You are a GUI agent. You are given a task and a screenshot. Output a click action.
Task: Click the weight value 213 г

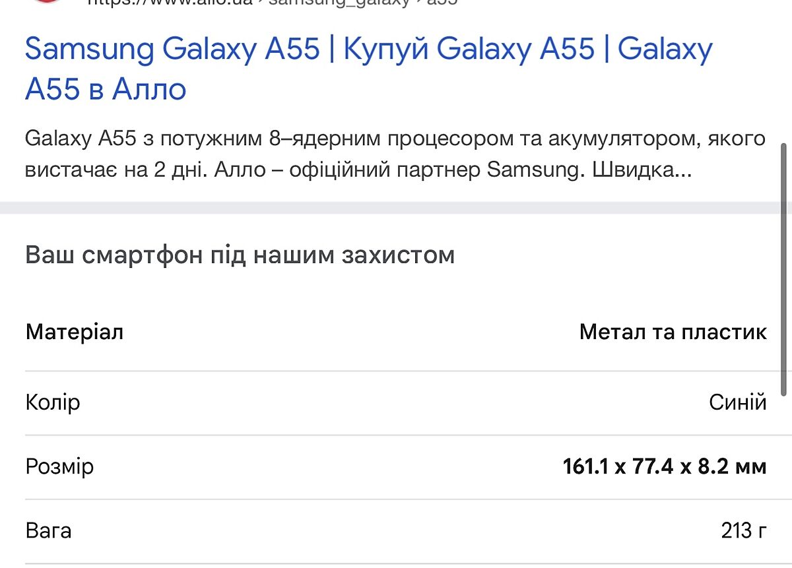click(744, 530)
